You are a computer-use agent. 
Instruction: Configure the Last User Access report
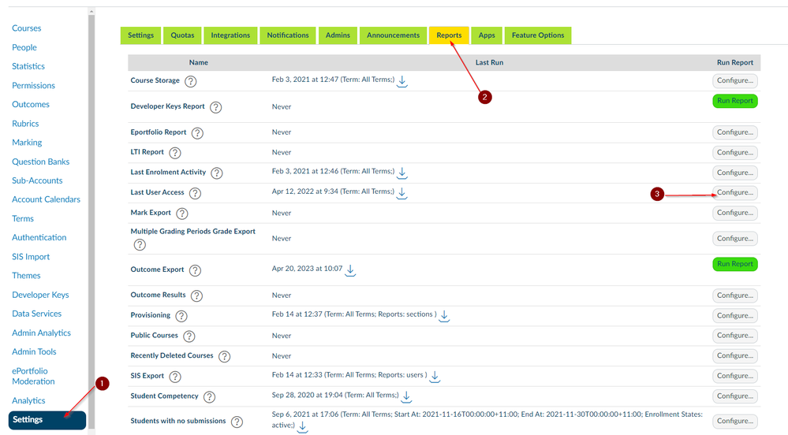734,192
